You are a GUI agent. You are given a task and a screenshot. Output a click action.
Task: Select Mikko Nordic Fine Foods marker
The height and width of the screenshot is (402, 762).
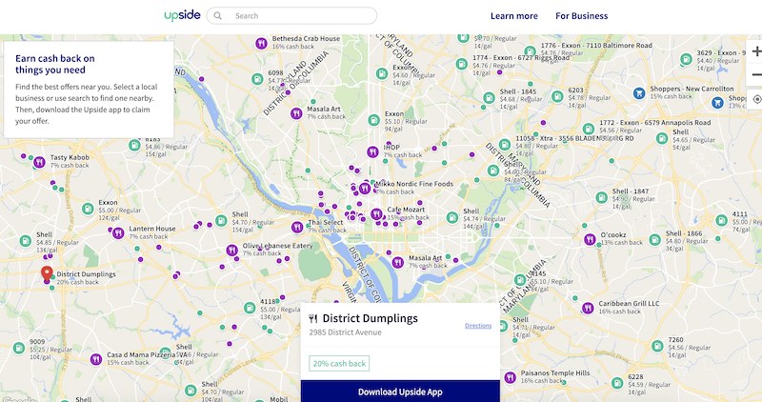tap(365, 188)
